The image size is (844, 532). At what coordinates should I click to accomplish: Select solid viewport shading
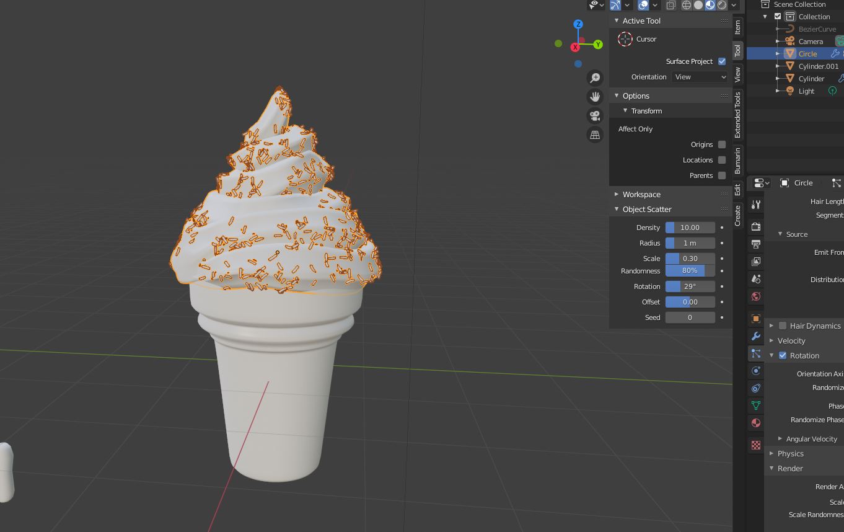tap(698, 5)
